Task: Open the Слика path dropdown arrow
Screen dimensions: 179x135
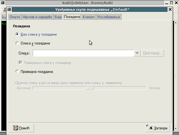Action: [x=137, y=53]
